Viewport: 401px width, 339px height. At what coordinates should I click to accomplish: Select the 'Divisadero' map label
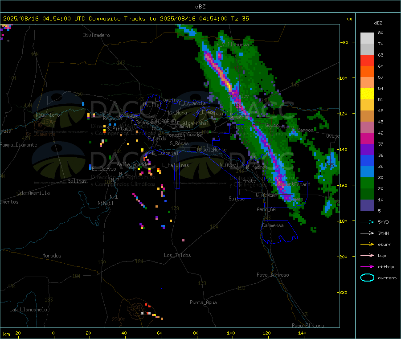[96, 35]
